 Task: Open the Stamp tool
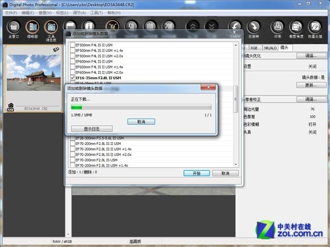(277, 27)
